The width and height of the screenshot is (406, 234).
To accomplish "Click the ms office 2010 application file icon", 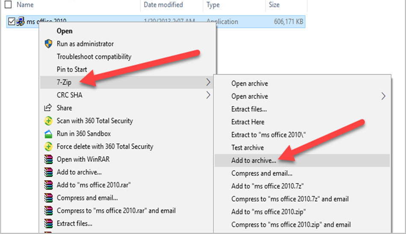I will pos(21,21).
